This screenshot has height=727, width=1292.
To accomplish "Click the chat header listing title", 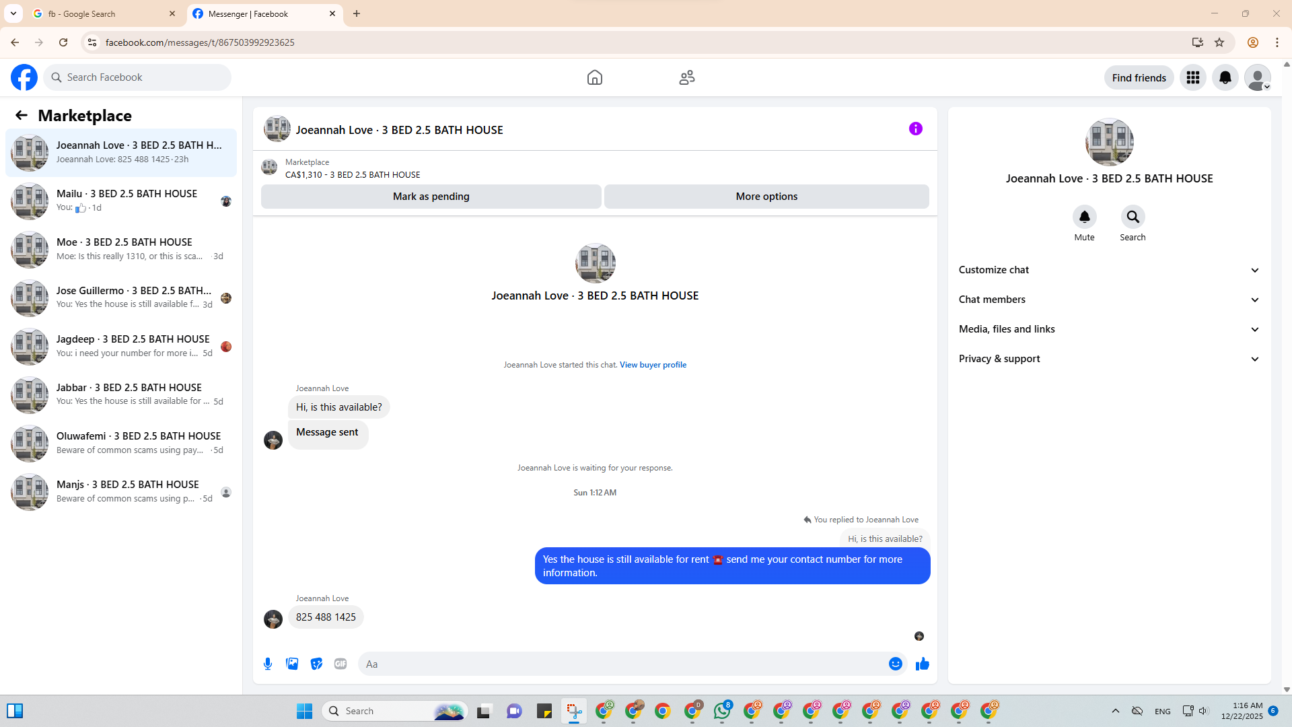I will [400, 130].
